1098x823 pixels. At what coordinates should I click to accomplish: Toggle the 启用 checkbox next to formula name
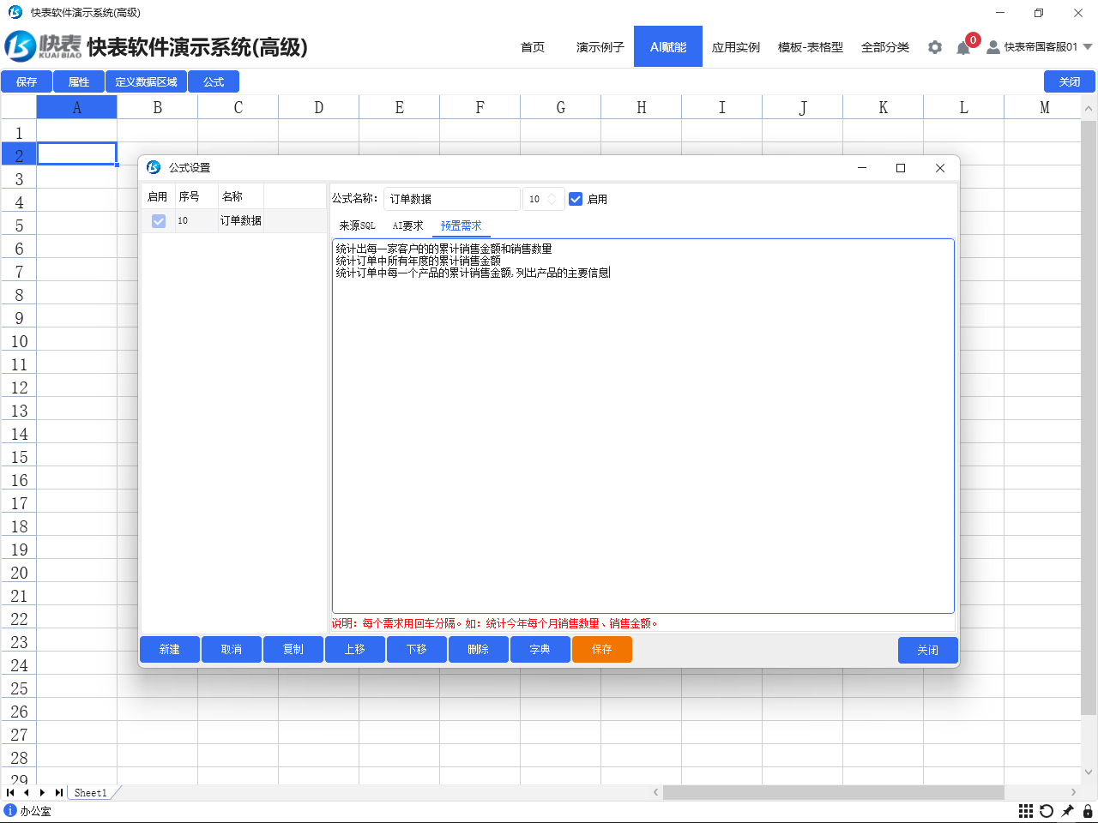point(576,199)
